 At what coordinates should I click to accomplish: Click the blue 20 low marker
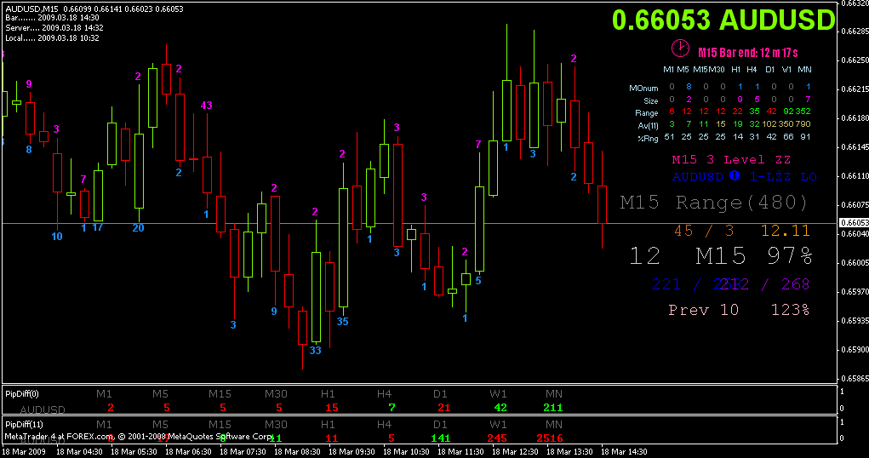tap(138, 228)
